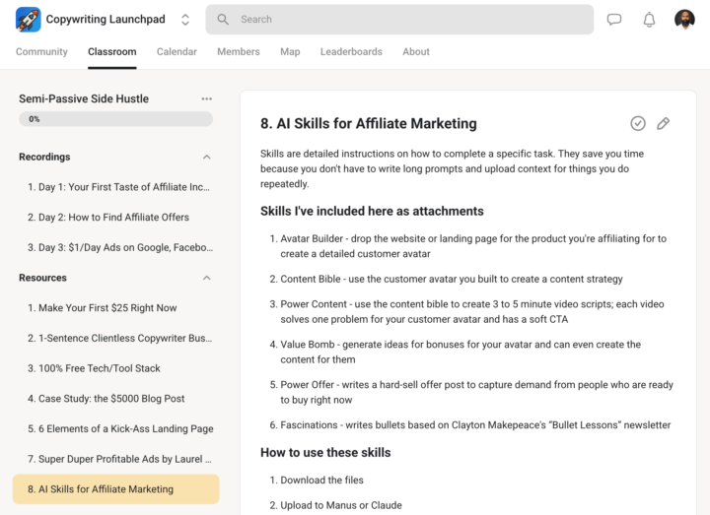Click the Content Bible list item text
The image size is (710, 515).
click(x=452, y=279)
